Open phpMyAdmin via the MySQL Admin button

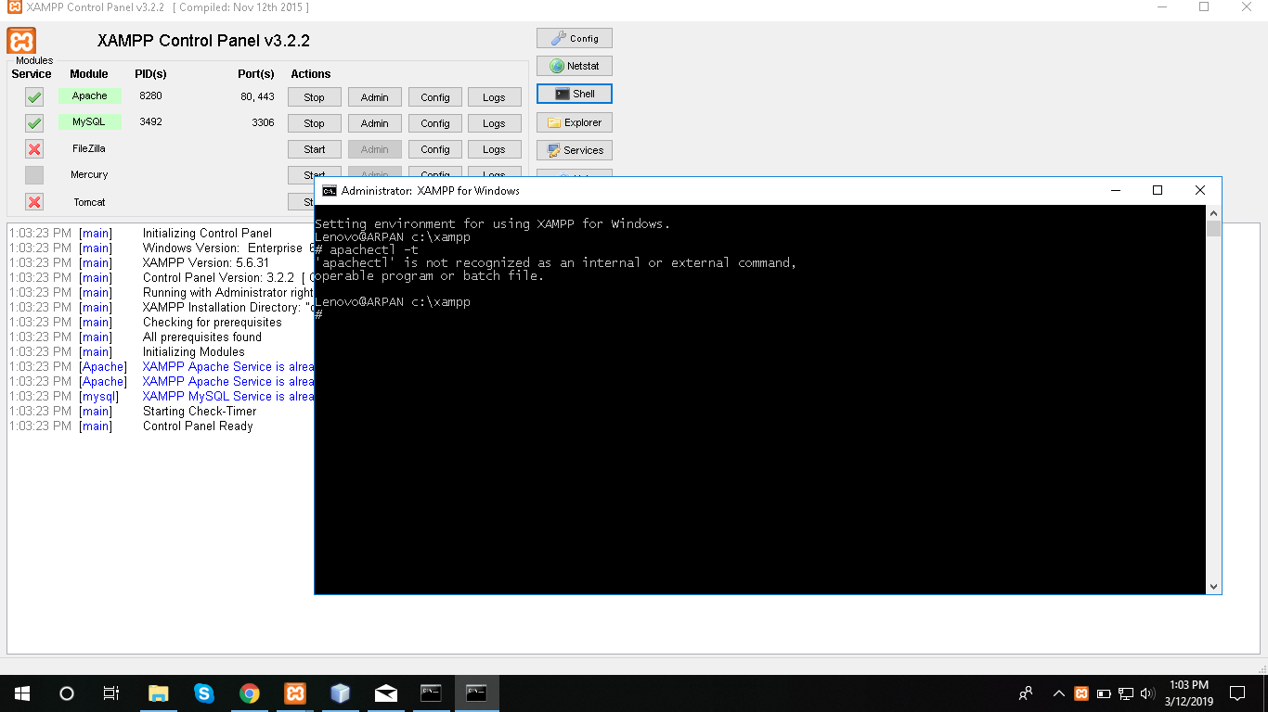374,122
